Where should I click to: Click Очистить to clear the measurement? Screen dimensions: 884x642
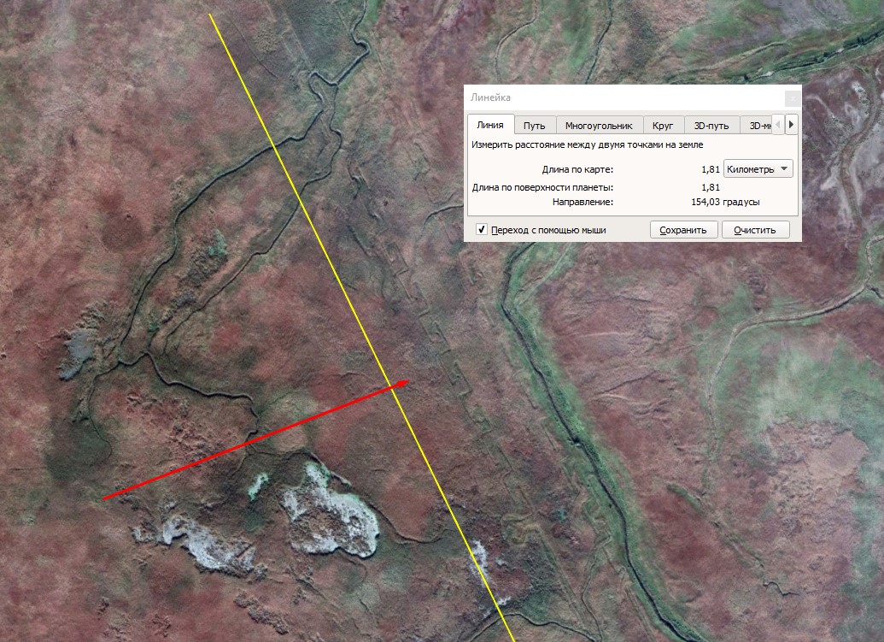click(x=755, y=230)
